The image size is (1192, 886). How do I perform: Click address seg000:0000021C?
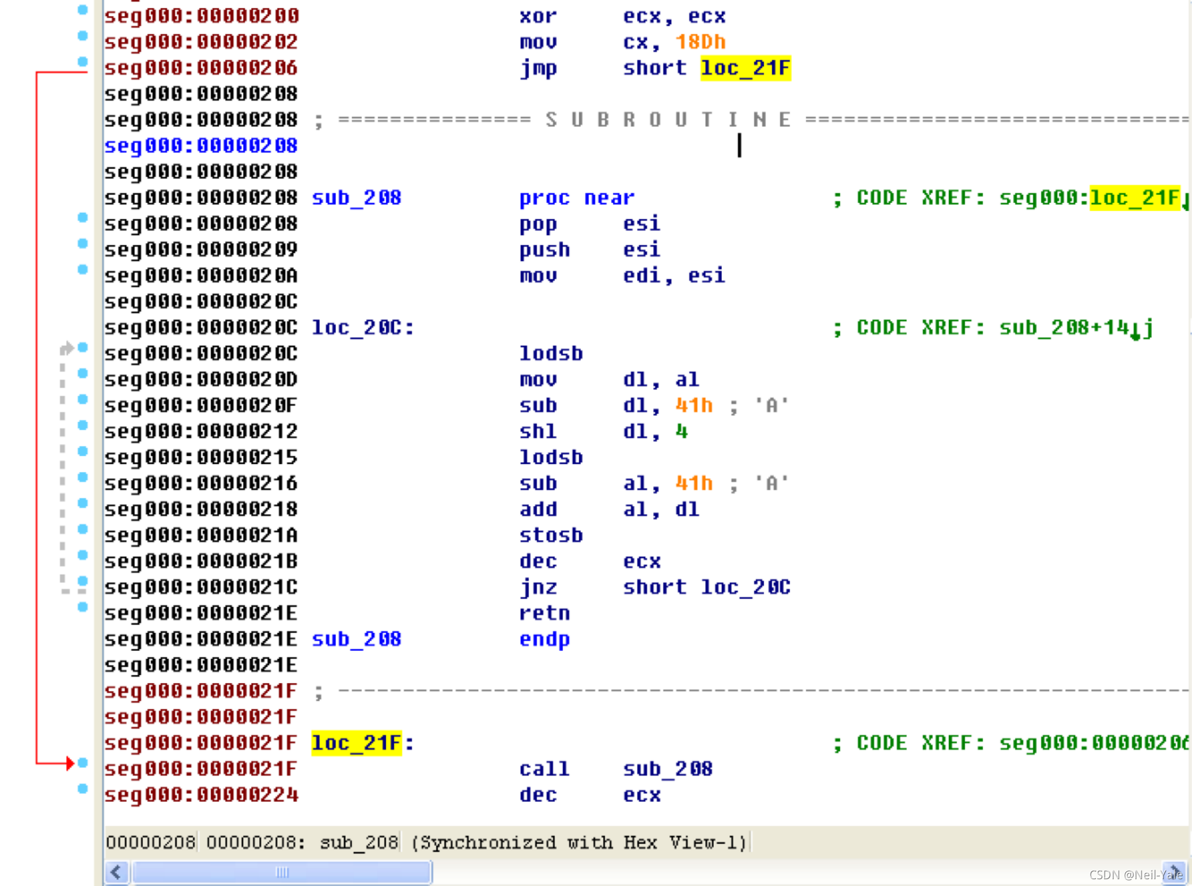(x=201, y=587)
